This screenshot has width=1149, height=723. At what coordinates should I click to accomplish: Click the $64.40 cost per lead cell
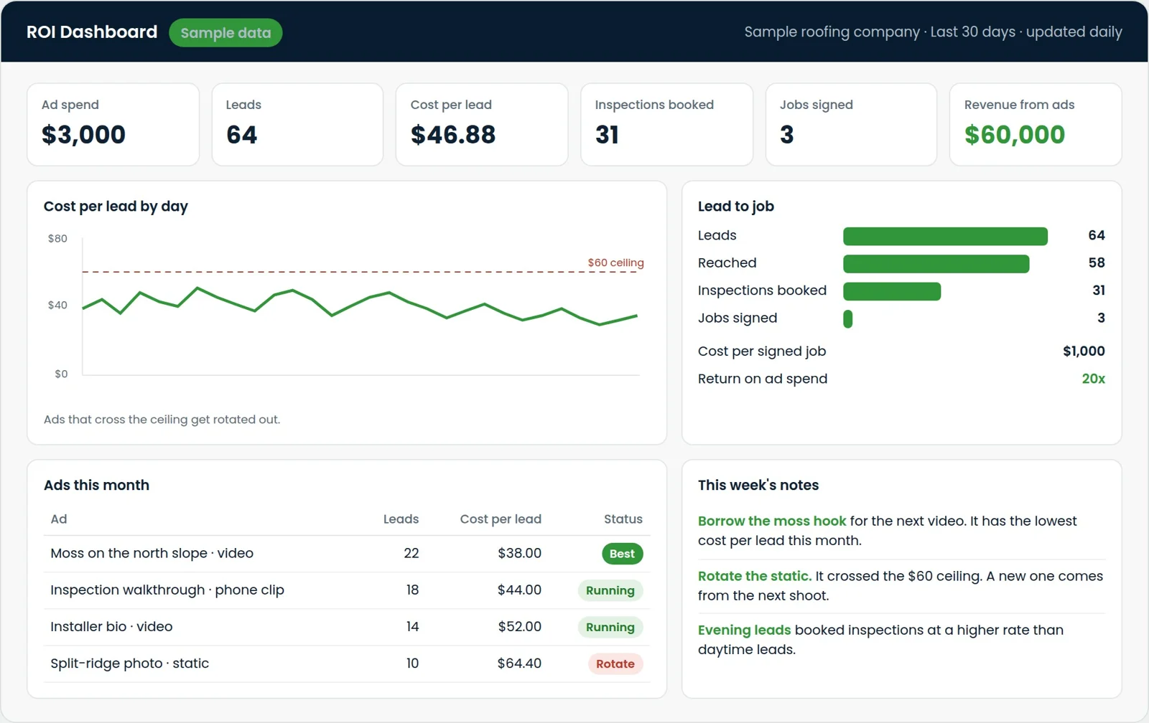point(519,663)
